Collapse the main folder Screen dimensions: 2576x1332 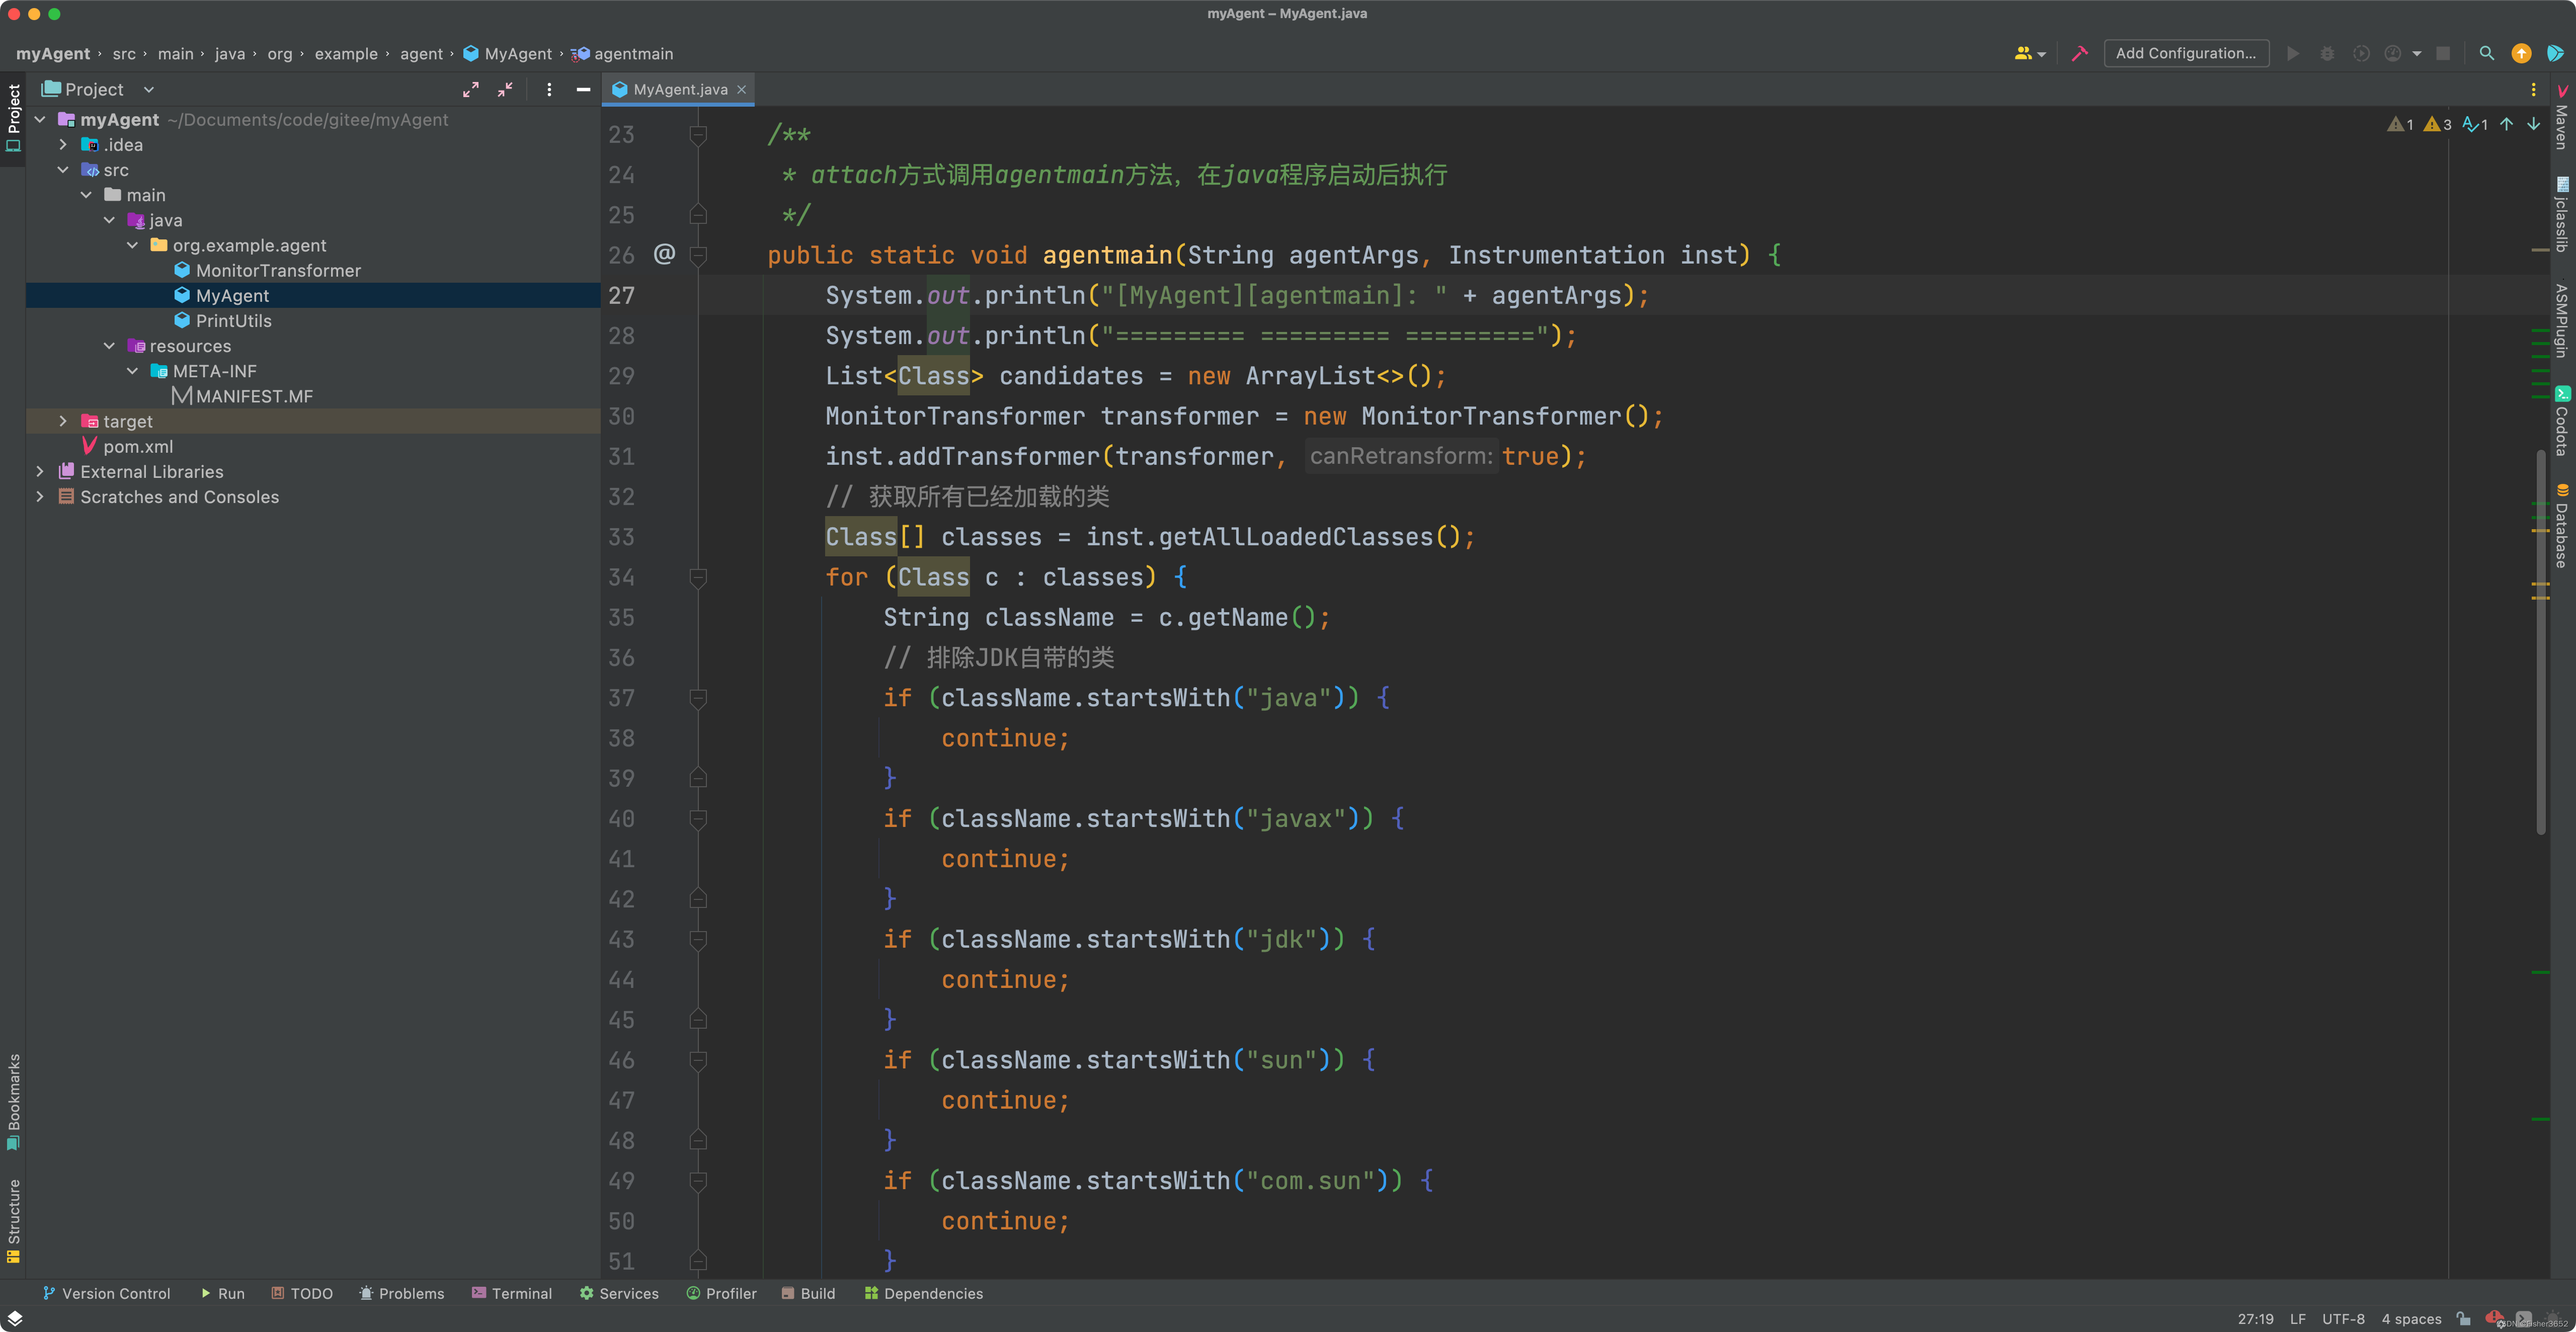pos(86,195)
